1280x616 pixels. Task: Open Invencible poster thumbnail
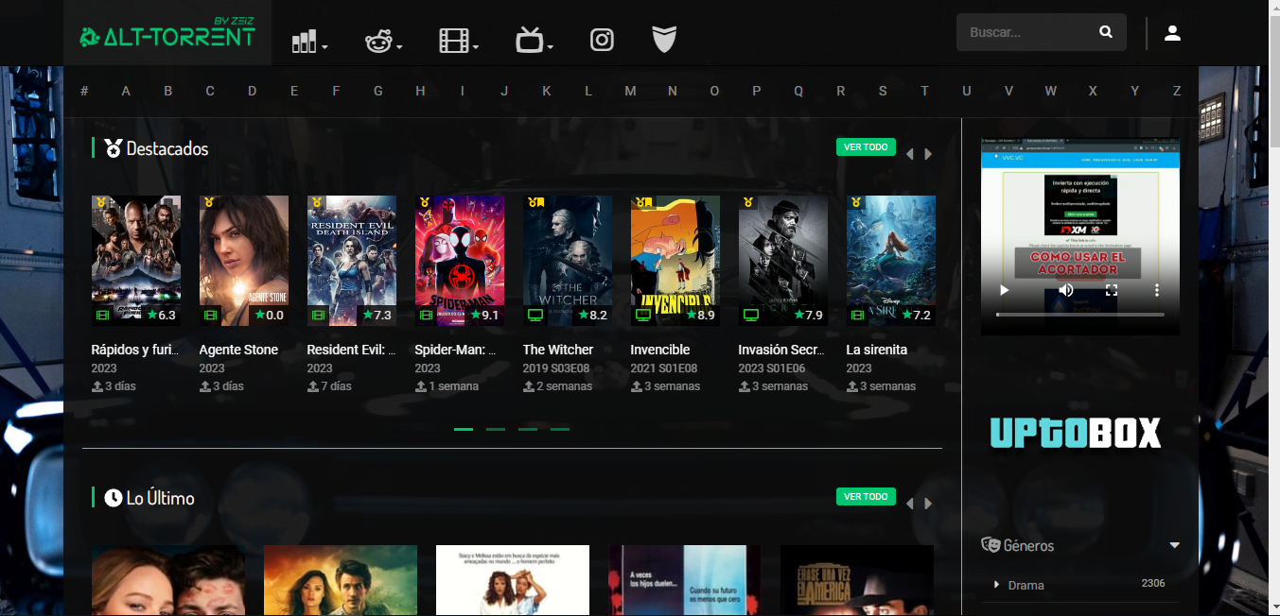[675, 261]
